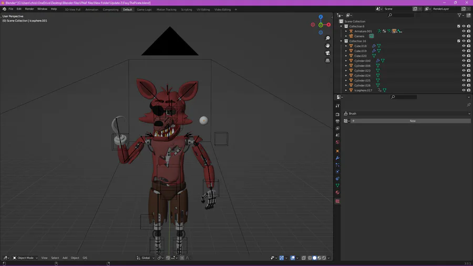Open the Particles properties tab

(337, 165)
